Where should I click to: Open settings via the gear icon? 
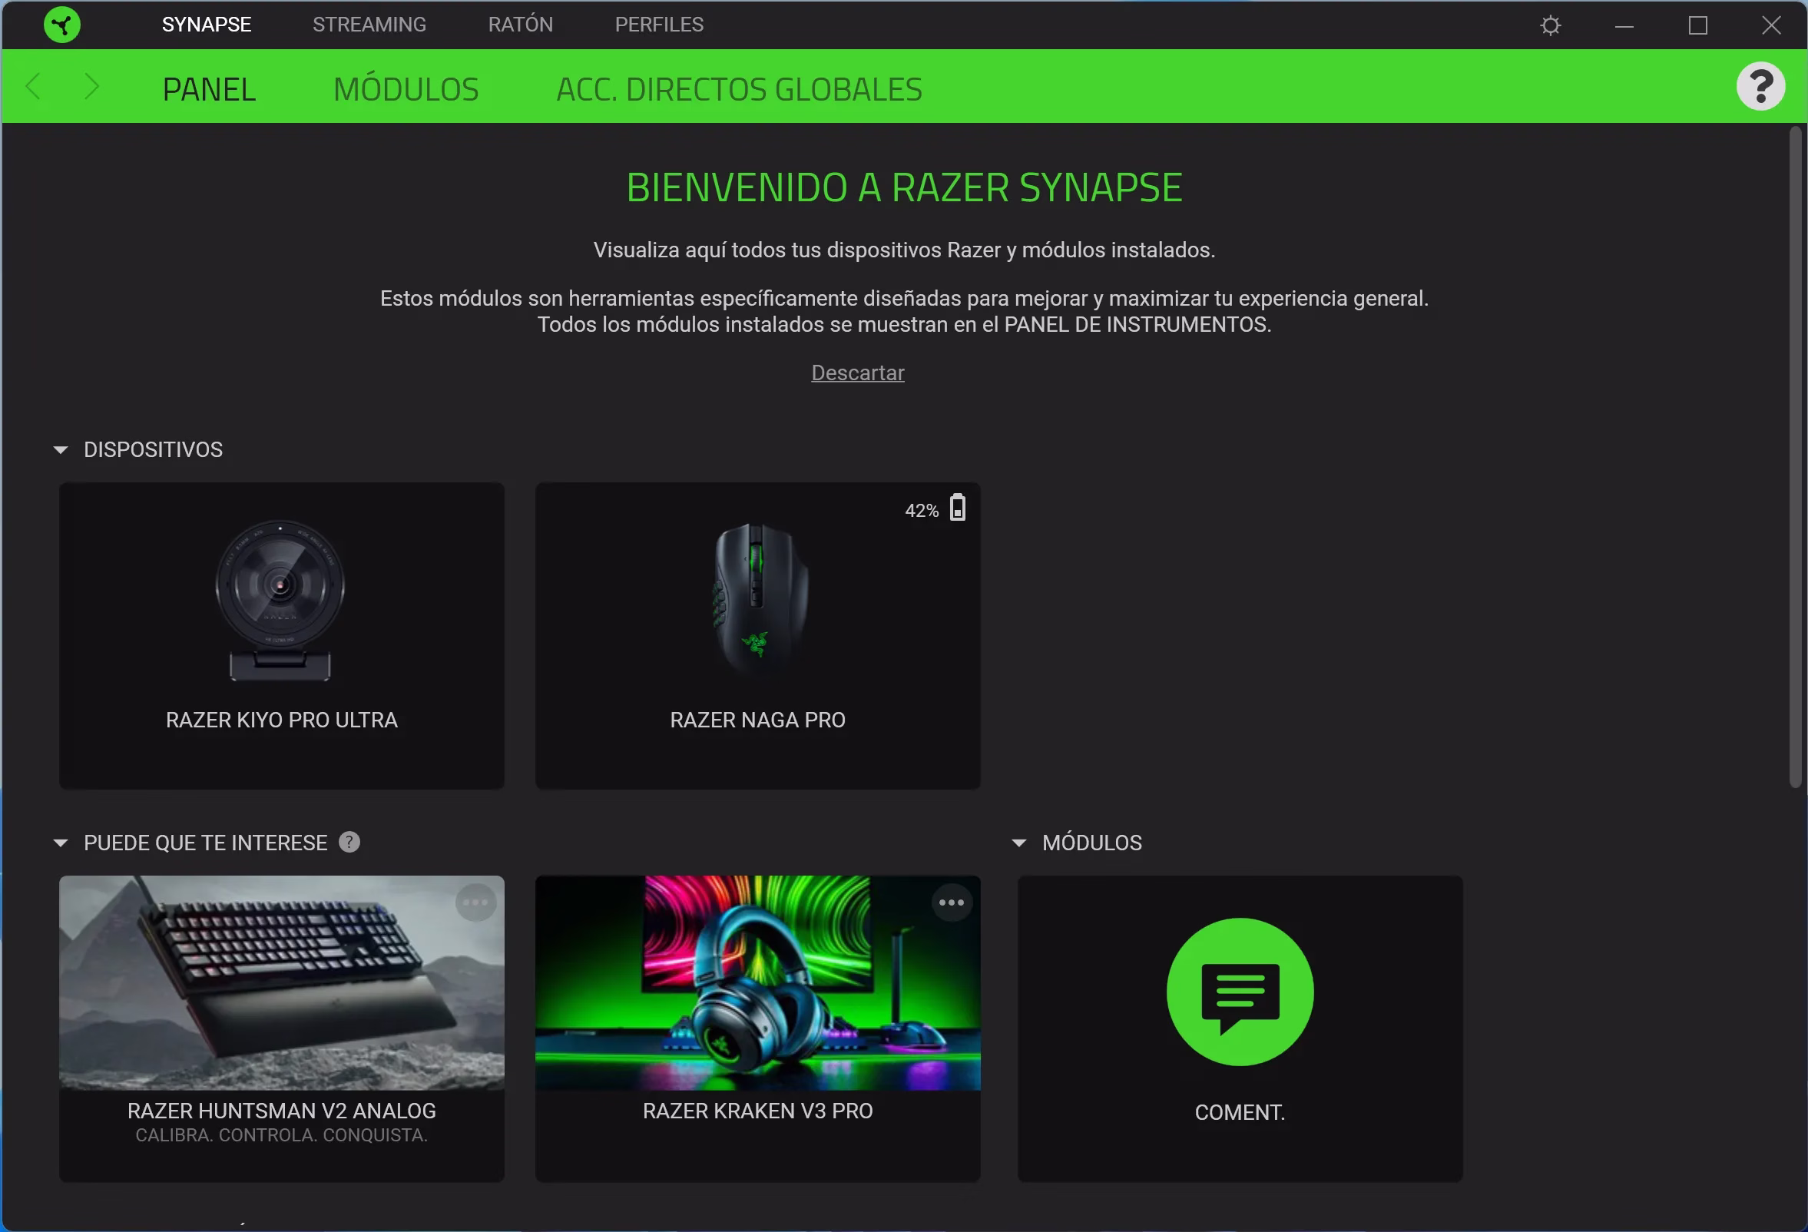tap(1551, 25)
